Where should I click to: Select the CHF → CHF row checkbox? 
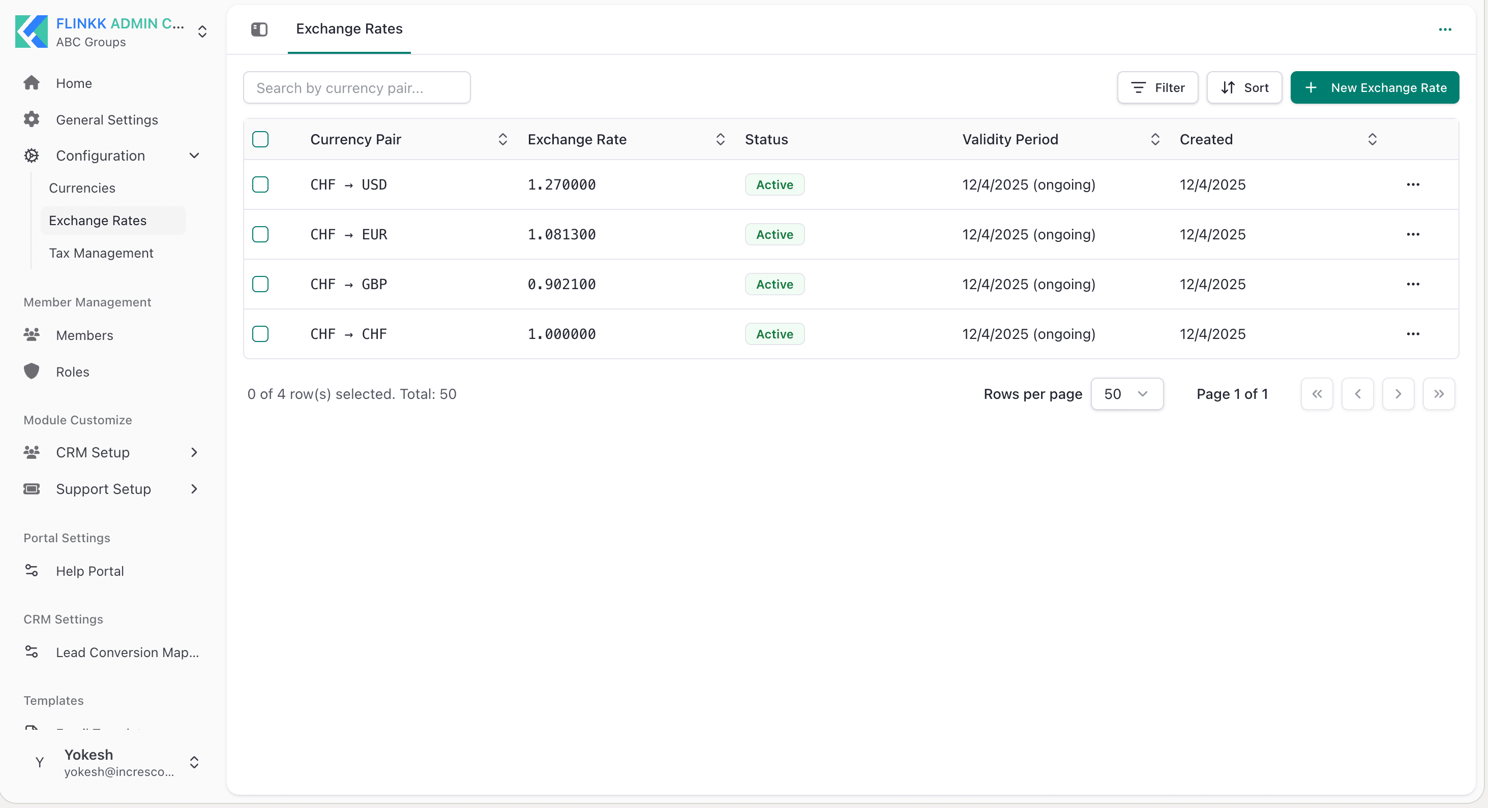pyautogui.click(x=260, y=333)
